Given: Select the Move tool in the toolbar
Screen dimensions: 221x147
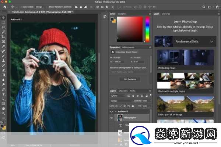Looking at the screenshot, I should (x=3, y=17).
